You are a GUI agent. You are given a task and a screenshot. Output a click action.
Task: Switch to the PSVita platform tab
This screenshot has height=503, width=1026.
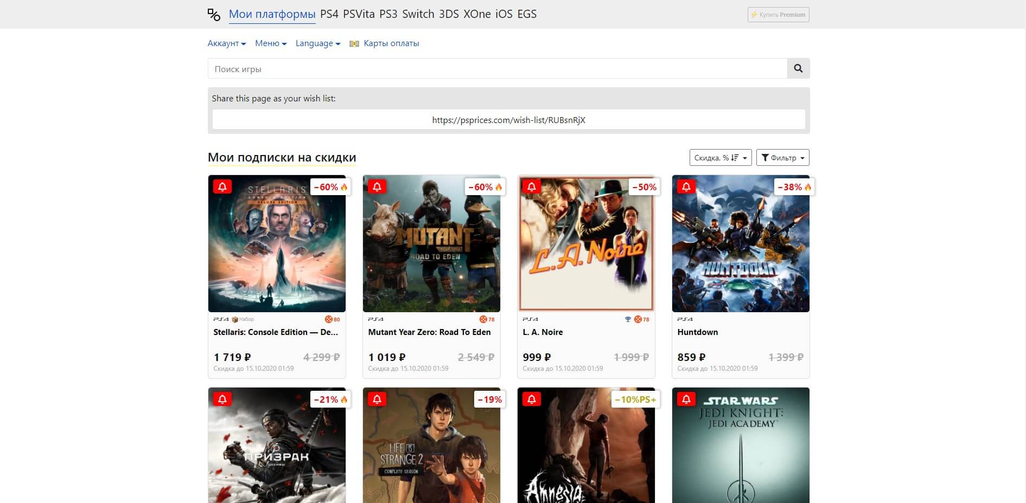(359, 14)
